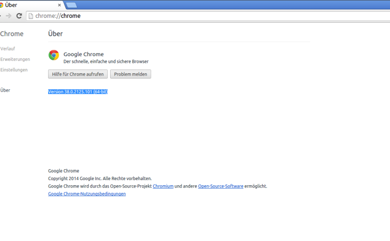This screenshot has height=241, width=390.
Task: Click the Chrome sidebar heading
Action: pyautogui.click(x=12, y=34)
